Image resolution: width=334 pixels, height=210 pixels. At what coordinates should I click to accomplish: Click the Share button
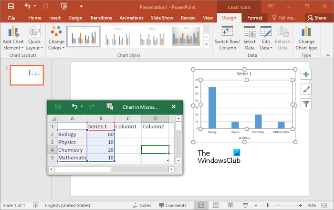(x=317, y=18)
